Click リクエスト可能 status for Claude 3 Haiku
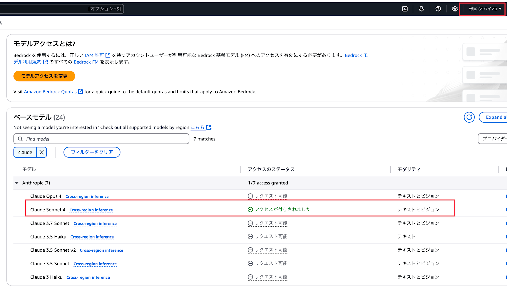 pos(268,277)
